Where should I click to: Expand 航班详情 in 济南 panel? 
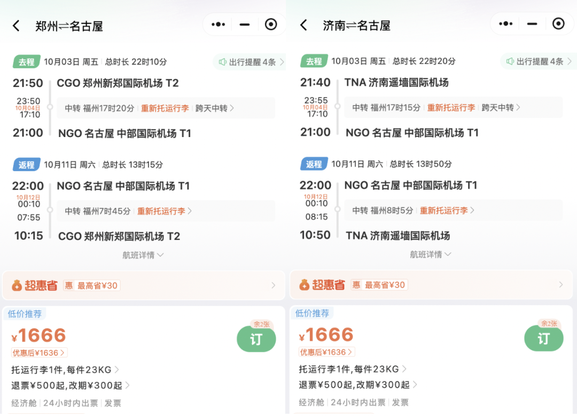click(431, 254)
